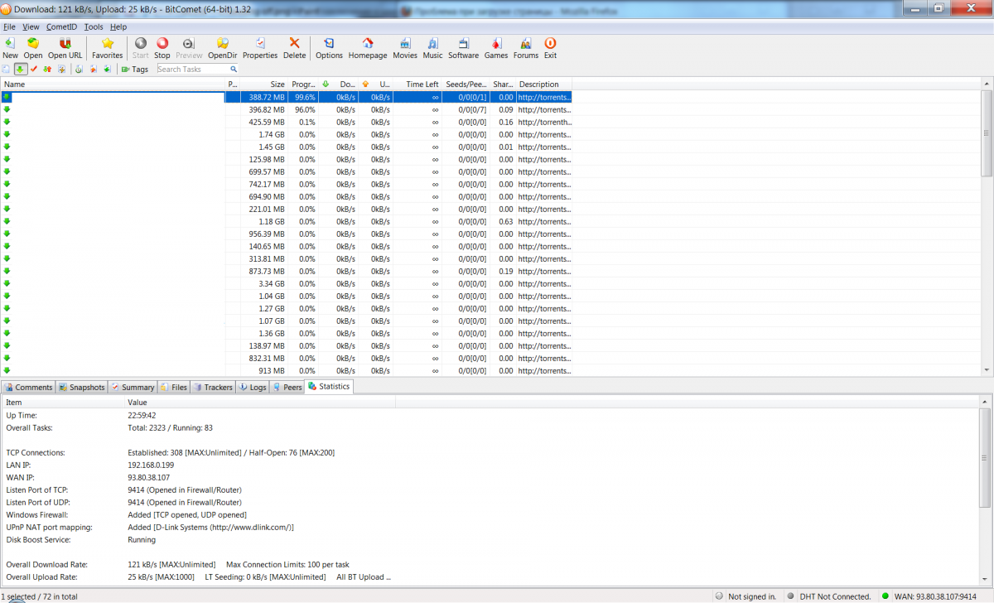Click the Item column header in Statistics
Screen dimensions: 994x603
63,403
